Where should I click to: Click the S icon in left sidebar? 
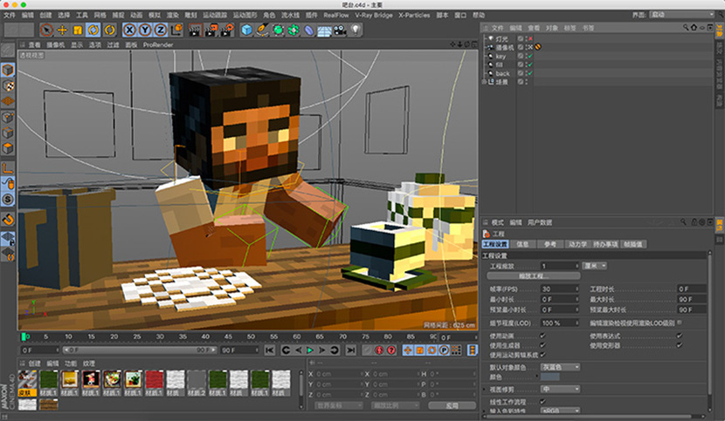(x=8, y=200)
